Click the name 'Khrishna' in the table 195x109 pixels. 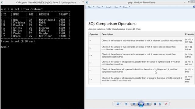point(19,23)
